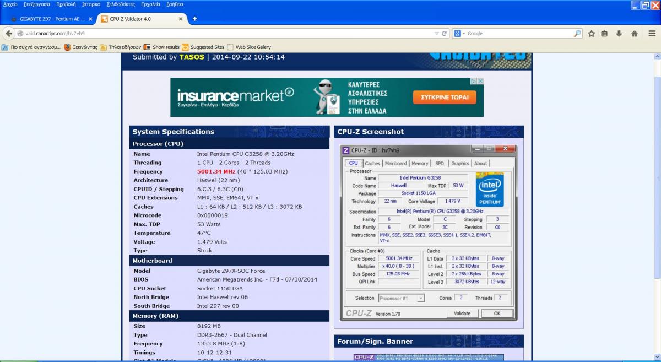Open the Πιο συχνά αναγνωσμ... bookmark folder

point(31,47)
